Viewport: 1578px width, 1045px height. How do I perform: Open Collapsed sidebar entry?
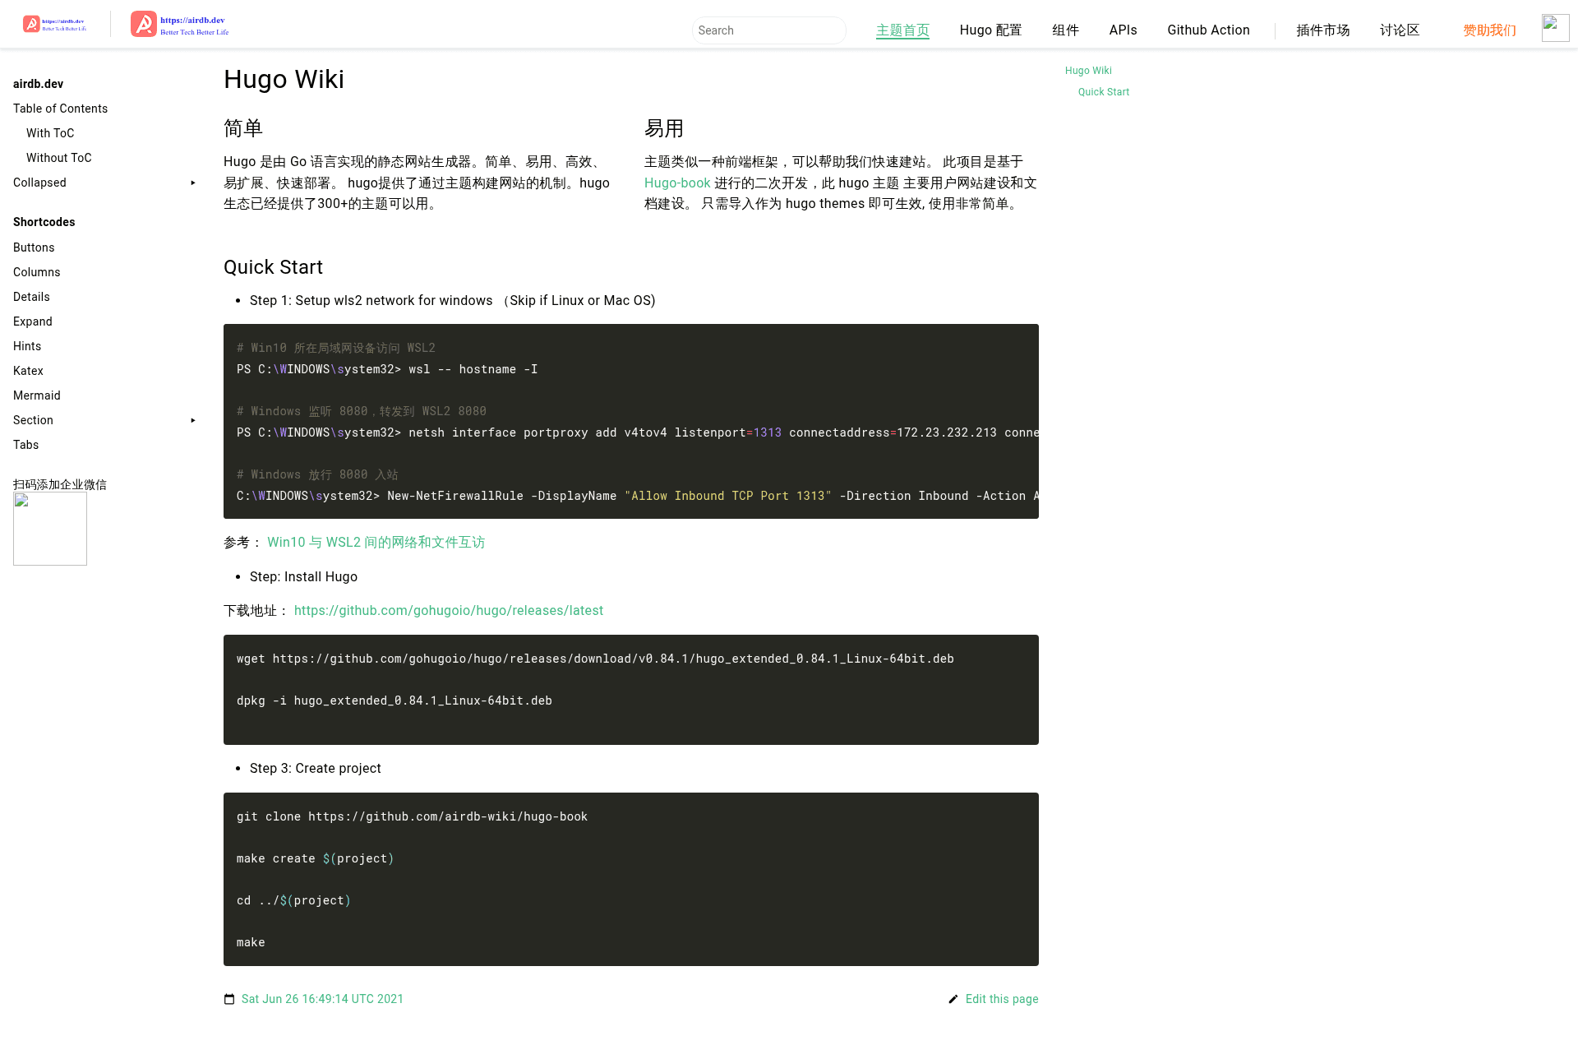(39, 183)
